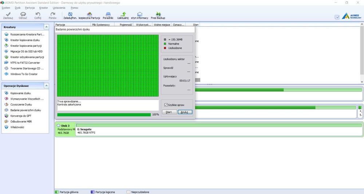Open the Ustawienia menu
Screen dimensions: 364x194
coord(59,8)
